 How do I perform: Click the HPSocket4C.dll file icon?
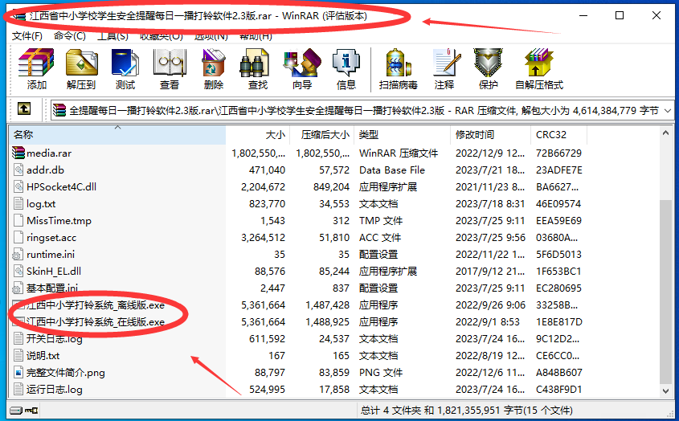click(x=18, y=186)
